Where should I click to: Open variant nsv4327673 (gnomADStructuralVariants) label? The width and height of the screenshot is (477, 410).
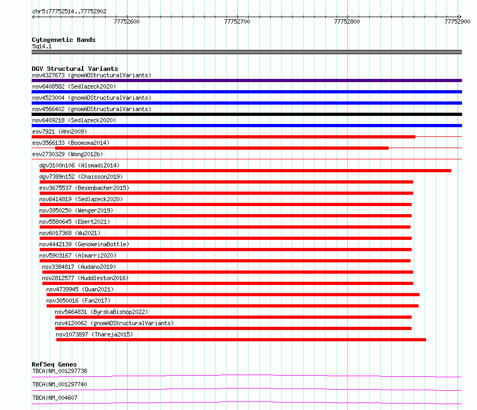[92, 75]
